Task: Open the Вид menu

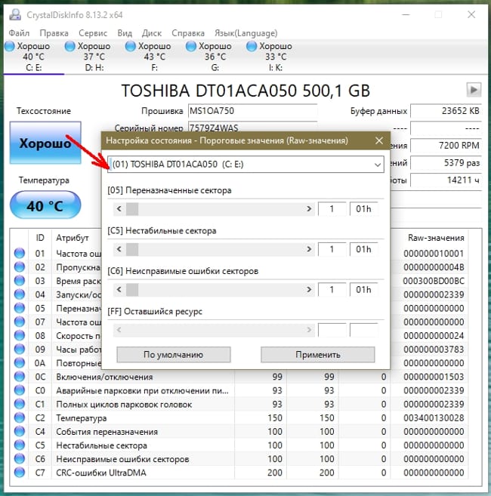Action: 125,33
